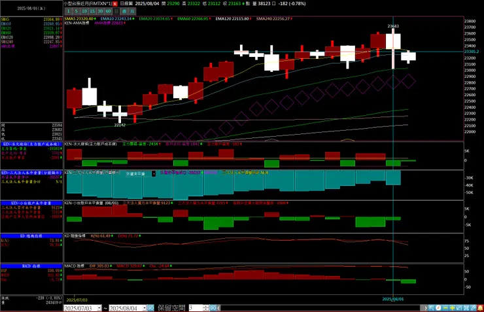Select the 5-minute timeframe button
Viewport: 484px width, 312px height.
tap(77, 11)
